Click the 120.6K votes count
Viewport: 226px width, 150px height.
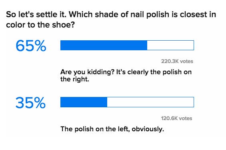click(176, 118)
